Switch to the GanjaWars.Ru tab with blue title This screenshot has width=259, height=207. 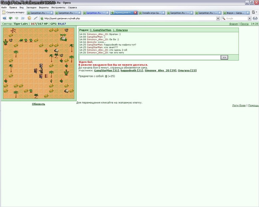click(94, 13)
